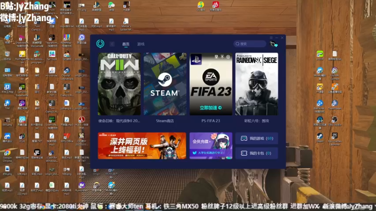Select the KOOK desktop icon
This screenshot has height=211, width=376.
(x=320, y=55)
